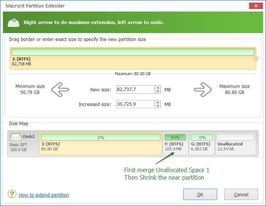Click the Disk2 drive icon

pos(15,137)
